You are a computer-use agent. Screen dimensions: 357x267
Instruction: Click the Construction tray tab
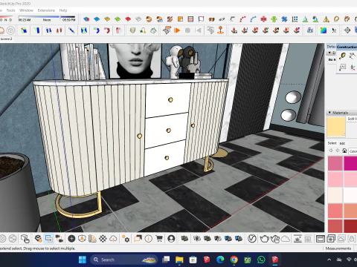[347, 47]
